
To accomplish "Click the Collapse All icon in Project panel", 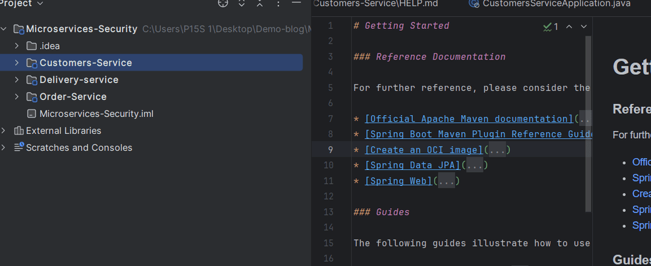I will [x=260, y=4].
